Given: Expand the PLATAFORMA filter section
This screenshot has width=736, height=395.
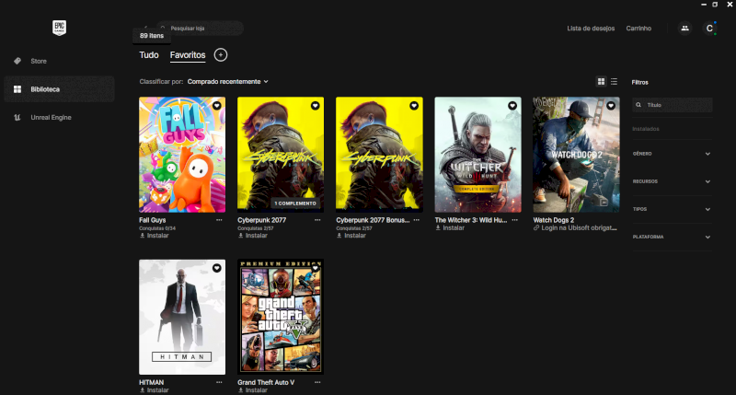Looking at the screenshot, I should pyautogui.click(x=672, y=237).
